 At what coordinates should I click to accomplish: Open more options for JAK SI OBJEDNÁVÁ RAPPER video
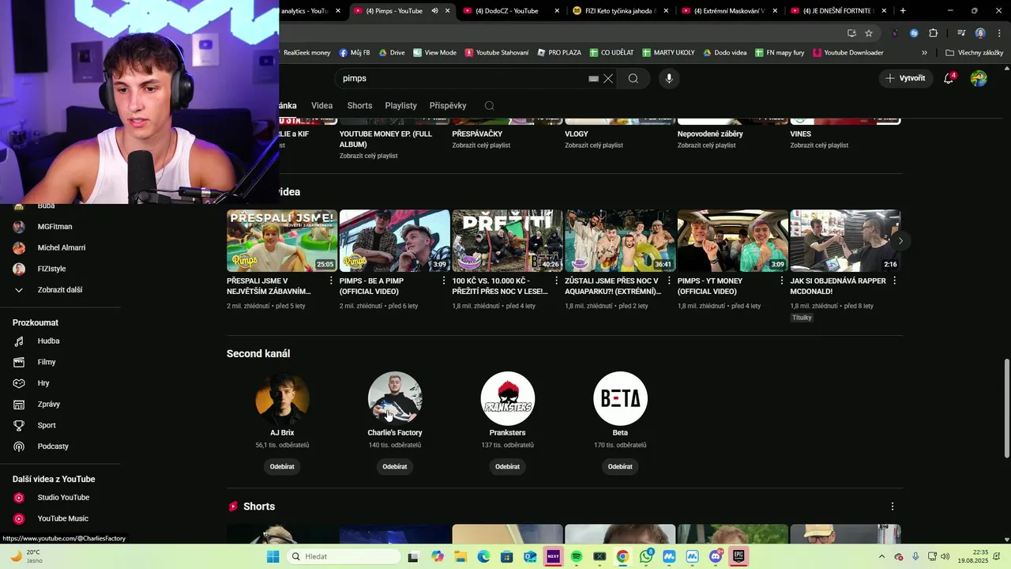894,281
